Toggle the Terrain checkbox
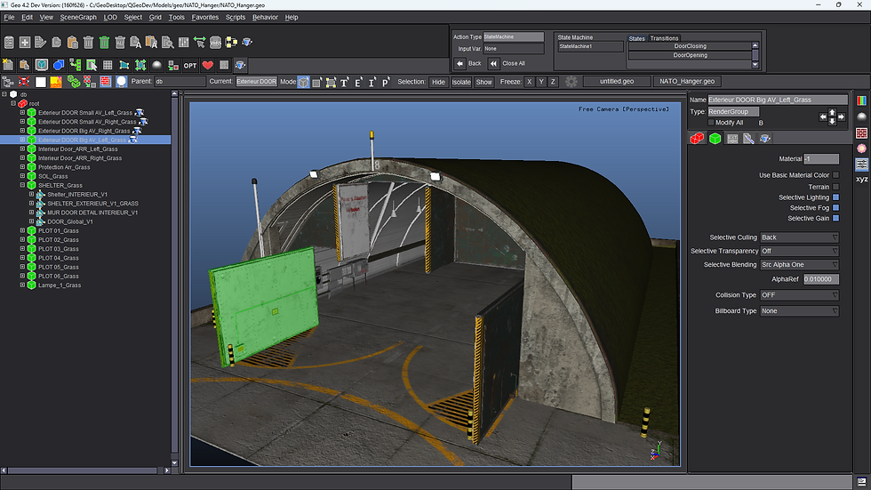The width and height of the screenshot is (871, 490). tap(836, 187)
